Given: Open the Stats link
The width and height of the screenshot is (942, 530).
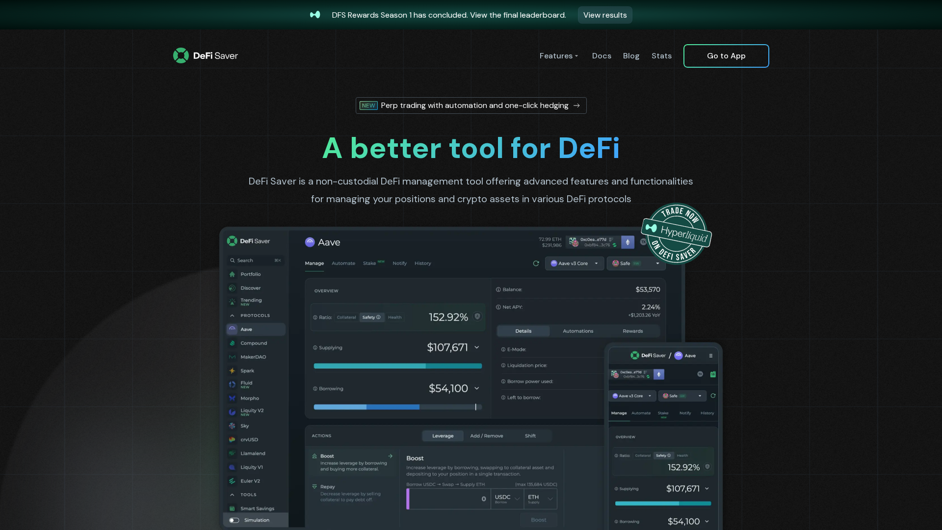Looking at the screenshot, I should 661,56.
